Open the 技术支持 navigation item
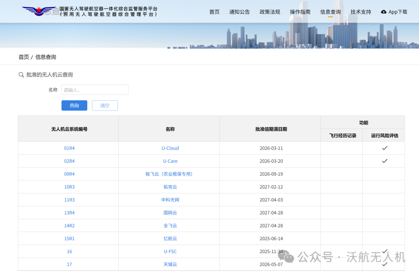Screen dimensions: 419x274 point(360,12)
